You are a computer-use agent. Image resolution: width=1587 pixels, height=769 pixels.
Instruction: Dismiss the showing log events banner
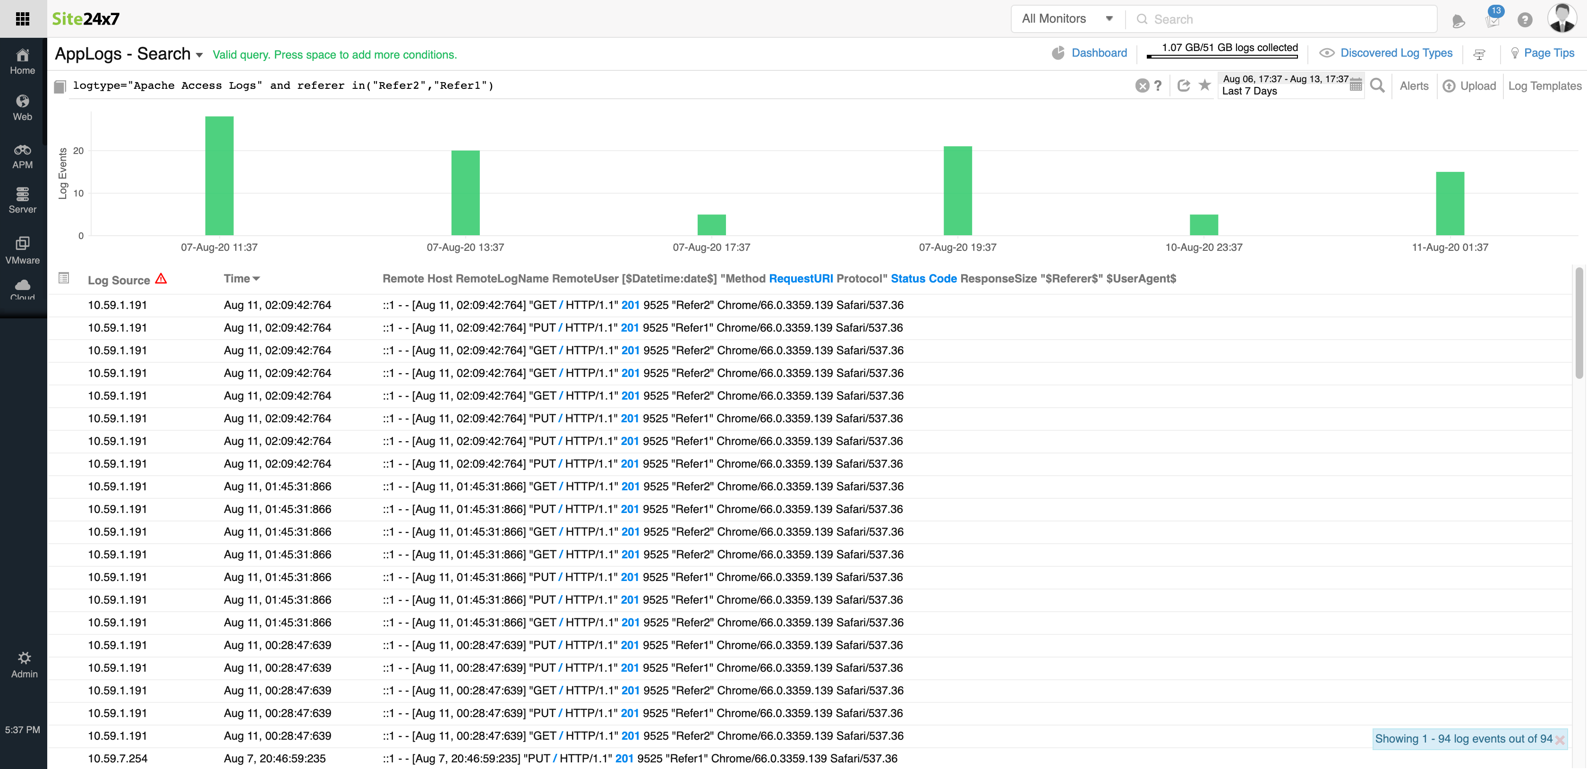coord(1559,740)
